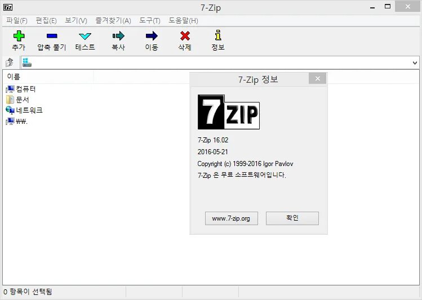Select the 컴퓨터 computer icon in list
Image resolution: width=422 pixels, height=300 pixels.
click(x=10, y=89)
